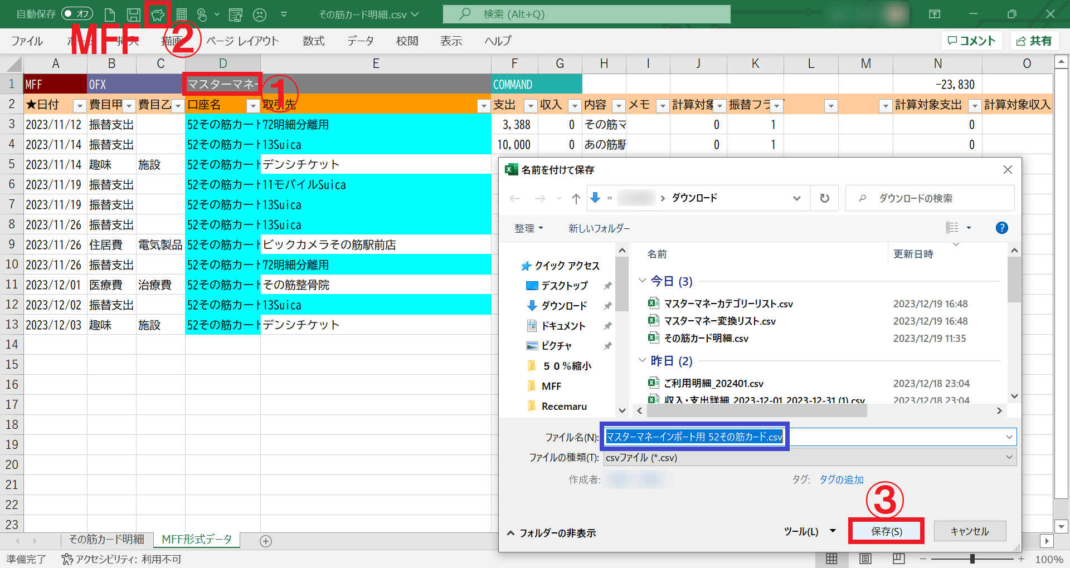Click the sad face feedback icon
This screenshot has height=568, width=1070.
(260, 14)
